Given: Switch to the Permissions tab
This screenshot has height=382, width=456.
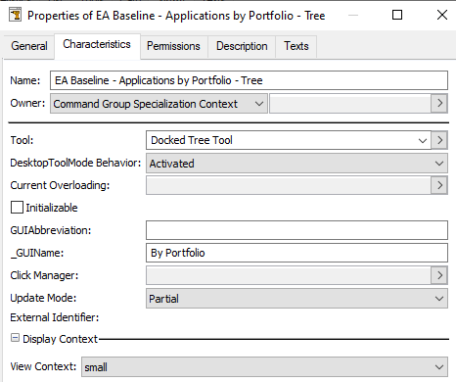Looking at the screenshot, I should (173, 46).
